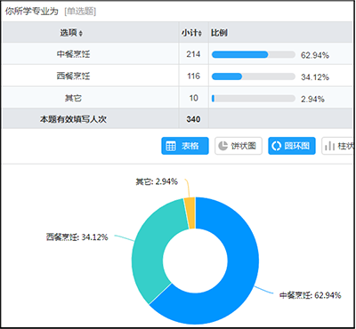Click the chart label 中餐烹饪: 62.94%
The image size is (356, 329).
tap(310, 295)
